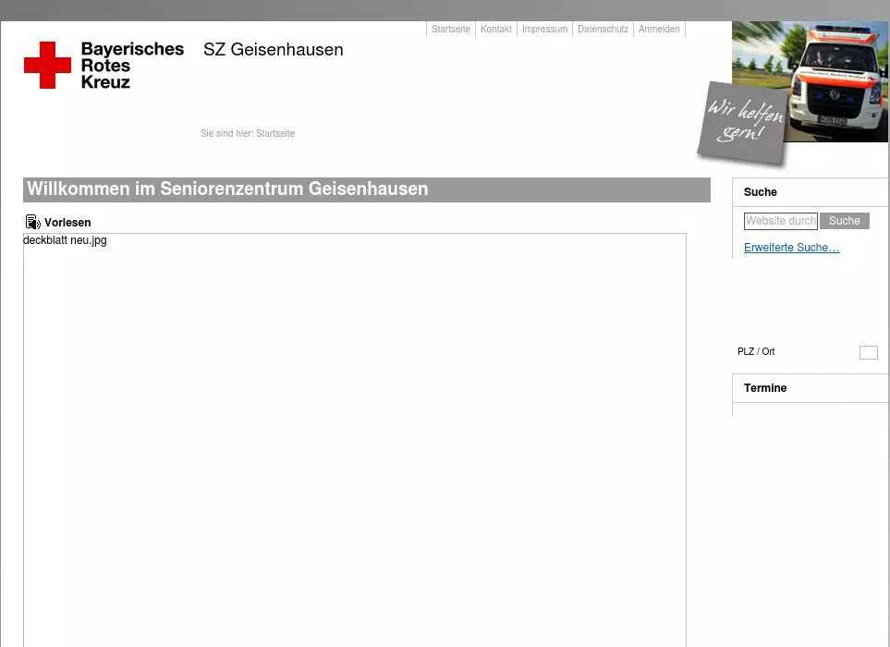Go to the Kontakt page
890x647 pixels.
495,30
